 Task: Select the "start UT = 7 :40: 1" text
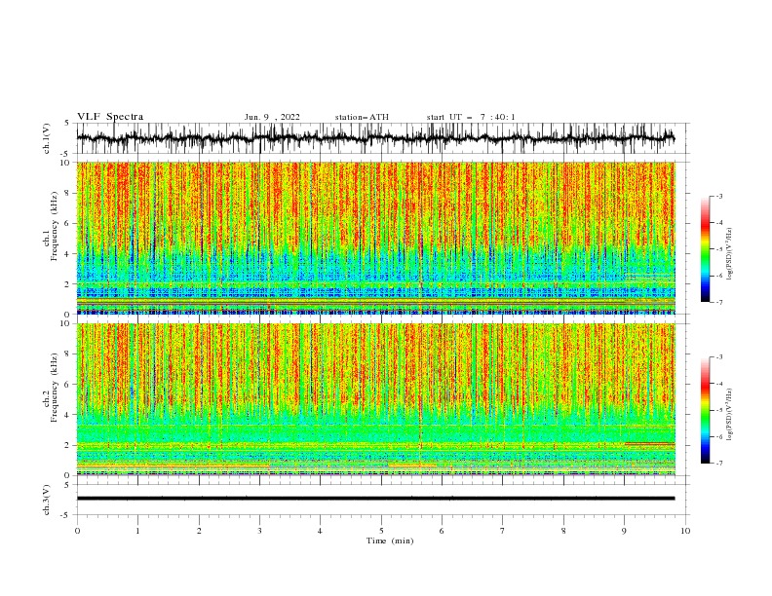point(471,117)
